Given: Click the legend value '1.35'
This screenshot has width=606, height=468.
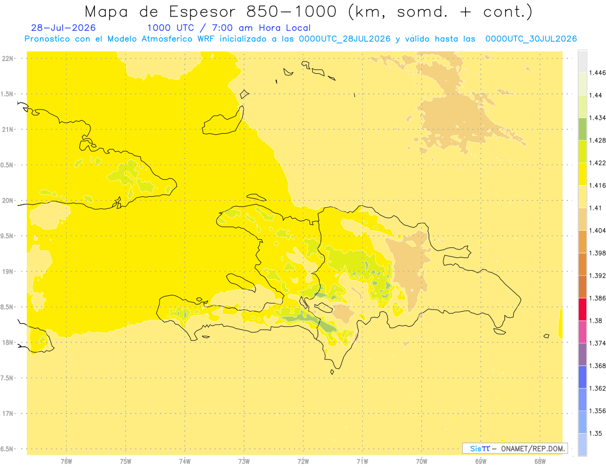Looking at the screenshot, I should click(595, 434).
